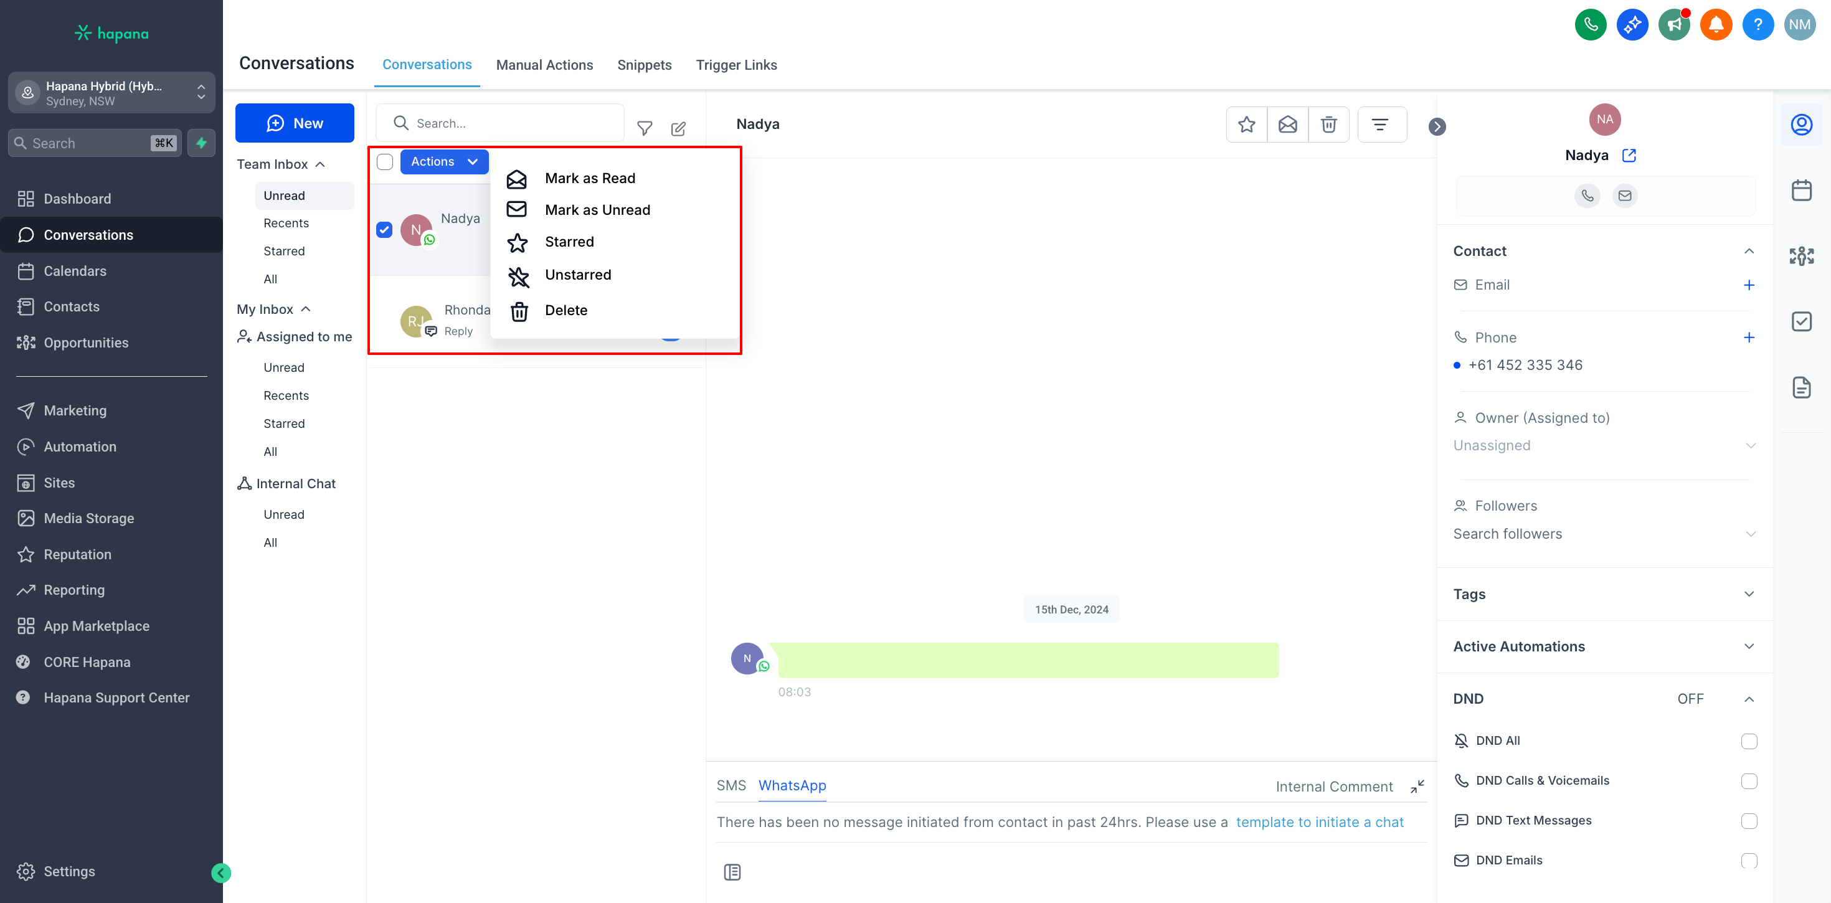Click the compose edit icon beside filter
This screenshot has width=1831, height=903.
point(678,128)
